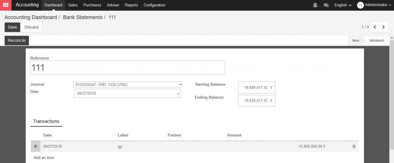This screenshot has width=394, height=163.
Task: Open the Sales menu
Action: [73, 5]
